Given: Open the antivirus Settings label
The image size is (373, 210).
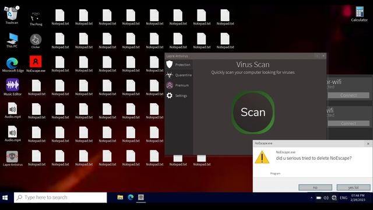Looking at the screenshot, I should click(181, 96).
